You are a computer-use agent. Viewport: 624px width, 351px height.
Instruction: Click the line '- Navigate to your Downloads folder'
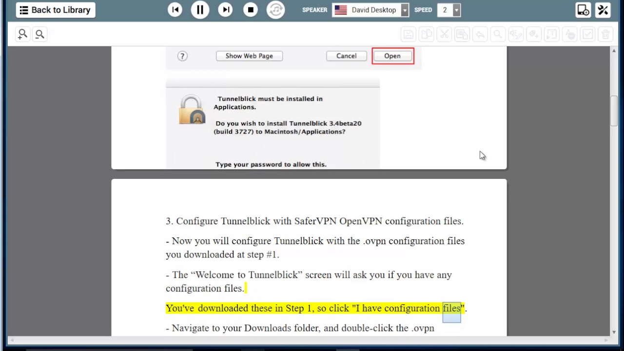(300, 328)
